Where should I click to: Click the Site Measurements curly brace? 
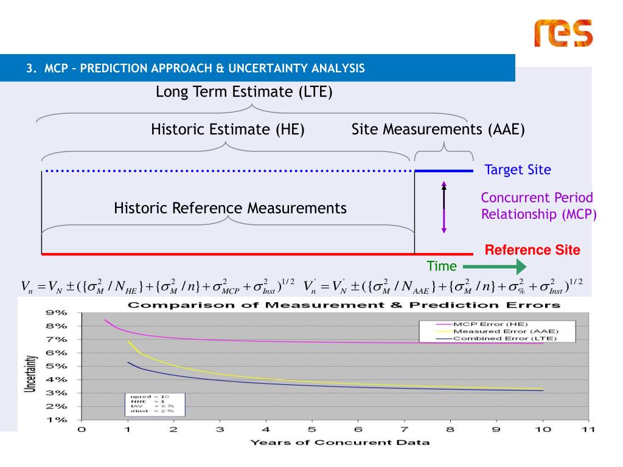(444, 151)
